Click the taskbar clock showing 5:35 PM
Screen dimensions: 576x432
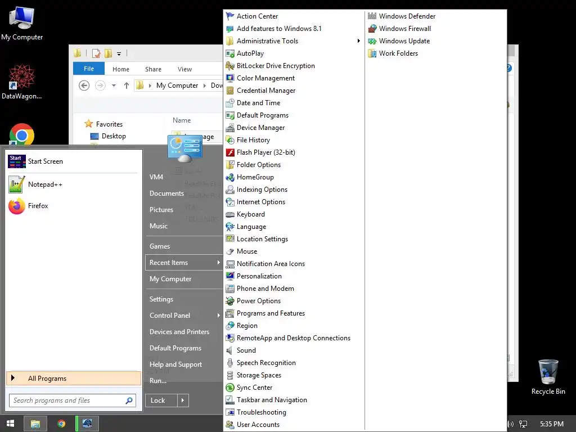point(551,424)
